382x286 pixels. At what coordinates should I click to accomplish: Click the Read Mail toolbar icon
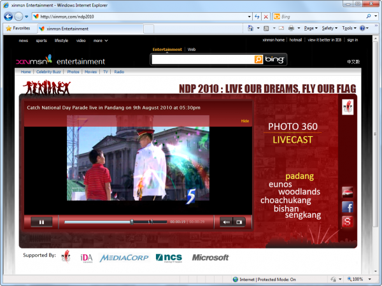(x=281, y=28)
